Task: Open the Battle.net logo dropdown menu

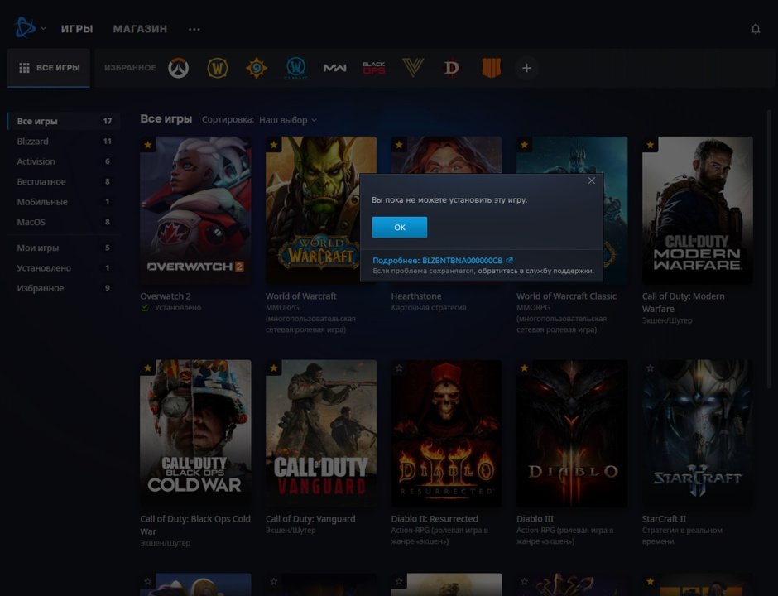Action: pos(30,28)
